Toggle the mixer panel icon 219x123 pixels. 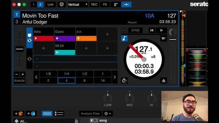126,4
